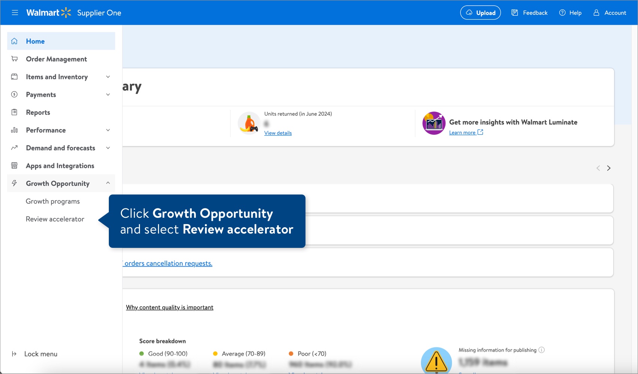Select the Order Management cart icon
Screen dimensions: 638x374
point(14,59)
